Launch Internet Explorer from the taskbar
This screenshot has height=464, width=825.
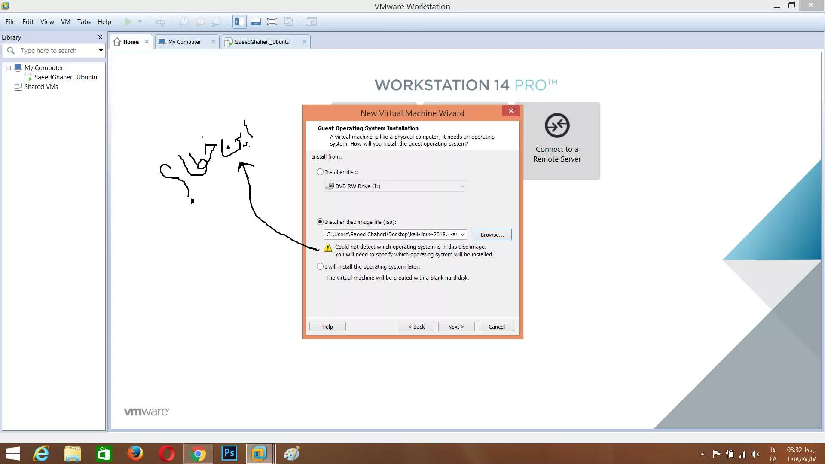[42, 454]
